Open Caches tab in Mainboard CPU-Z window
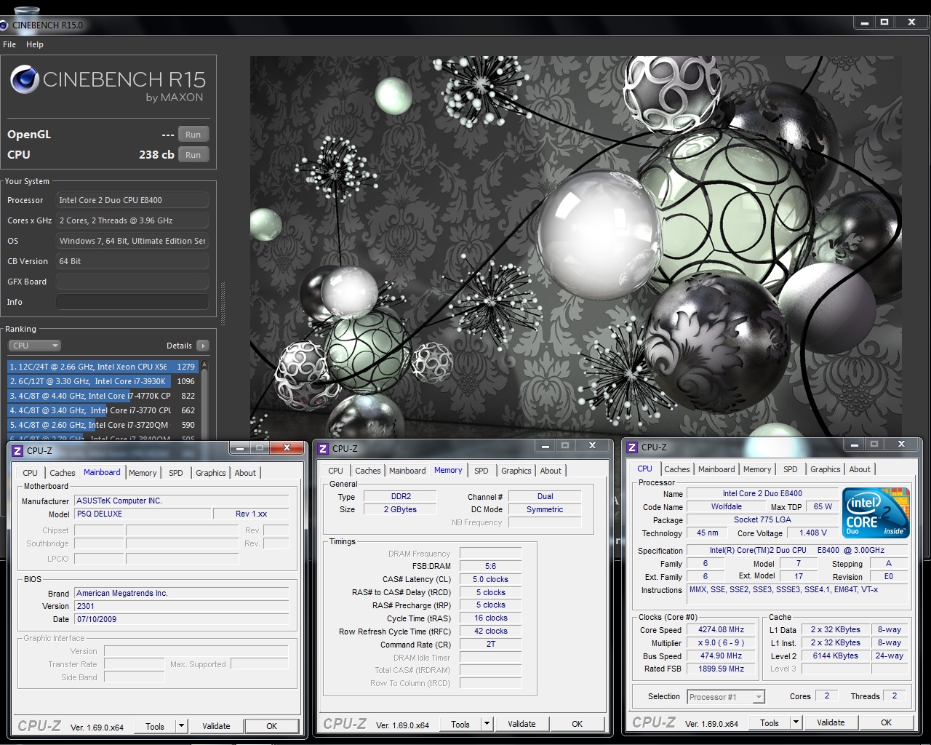The height and width of the screenshot is (745, 931). (x=63, y=473)
